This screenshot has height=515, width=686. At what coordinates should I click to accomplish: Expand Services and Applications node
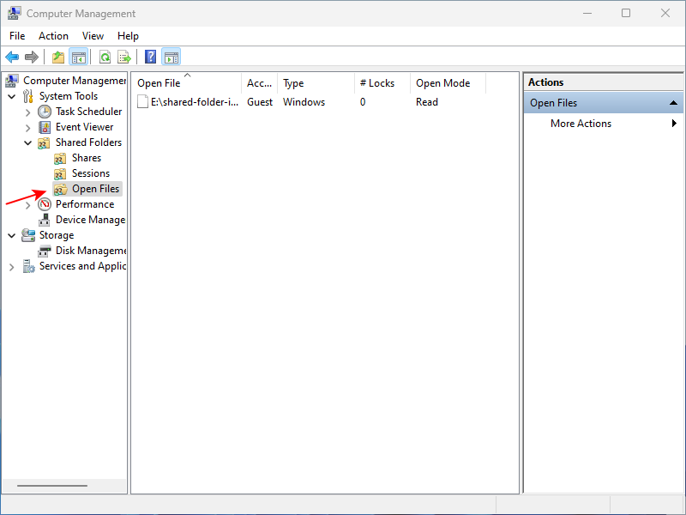click(x=12, y=267)
